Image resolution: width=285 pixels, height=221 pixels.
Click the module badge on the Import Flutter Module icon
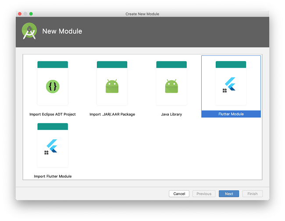tap(46, 152)
